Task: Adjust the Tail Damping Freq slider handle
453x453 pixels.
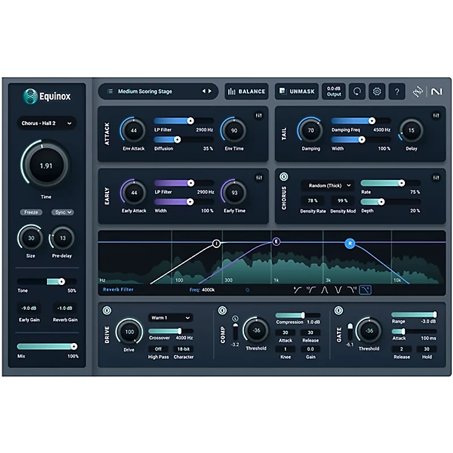Action: pyautogui.click(x=372, y=121)
